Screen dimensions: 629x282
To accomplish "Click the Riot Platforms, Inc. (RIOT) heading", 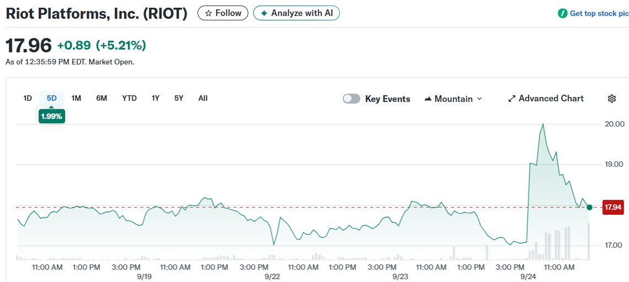I will coord(96,13).
